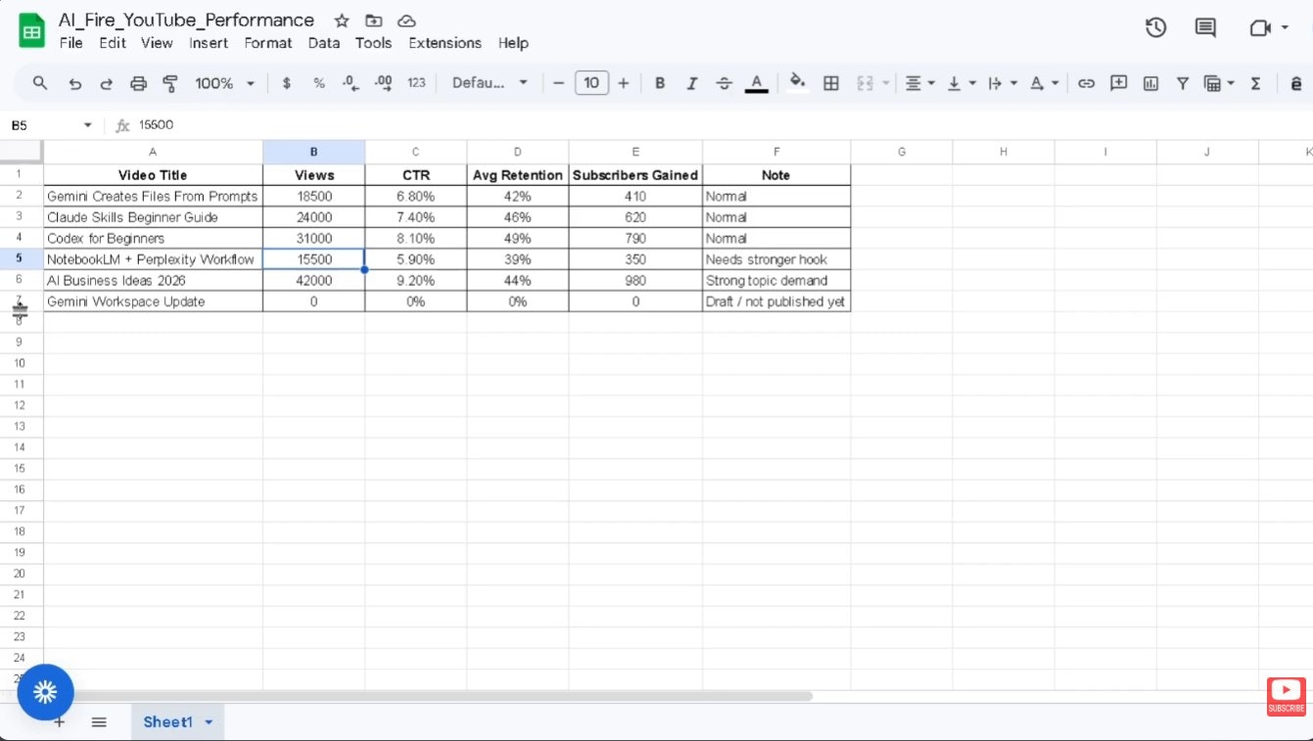This screenshot has width=1313, height=741.
Task: Redo the last action
Action: pos(107,83)
